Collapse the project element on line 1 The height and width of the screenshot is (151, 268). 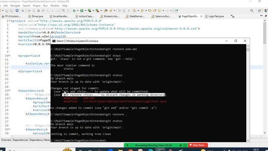pos(9,21)
